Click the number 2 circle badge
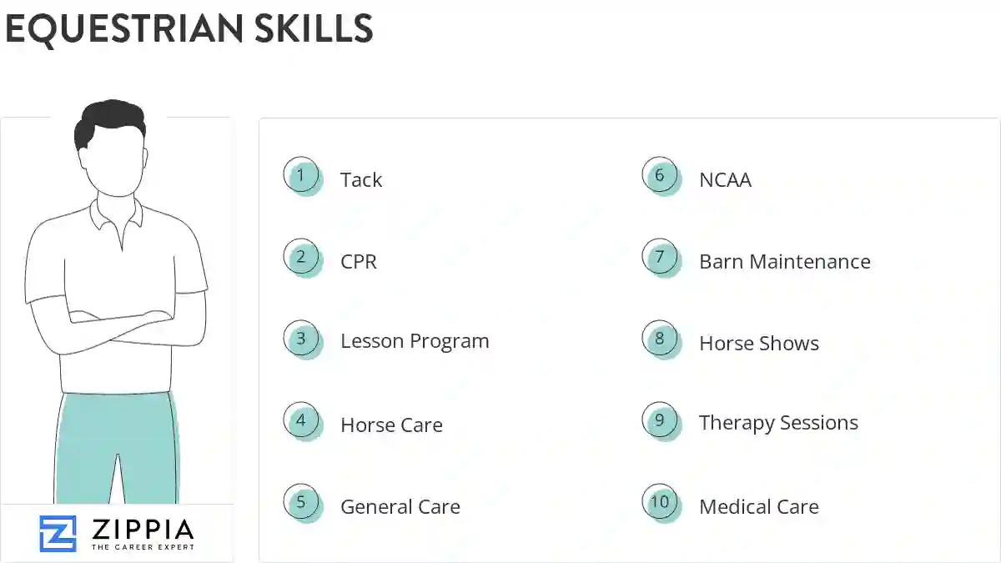The image size is (1001, 563). (x=302, y=258)
